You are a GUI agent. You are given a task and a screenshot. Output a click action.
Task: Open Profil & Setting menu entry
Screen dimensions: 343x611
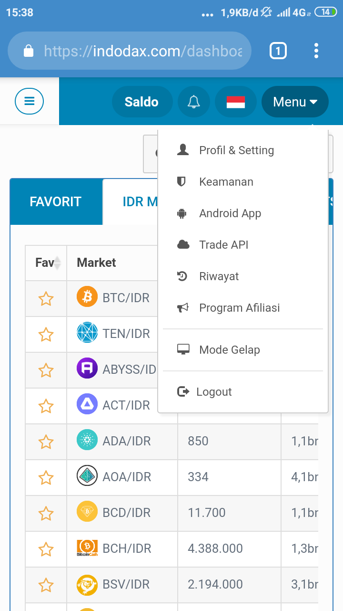click(x=243, y=150)
